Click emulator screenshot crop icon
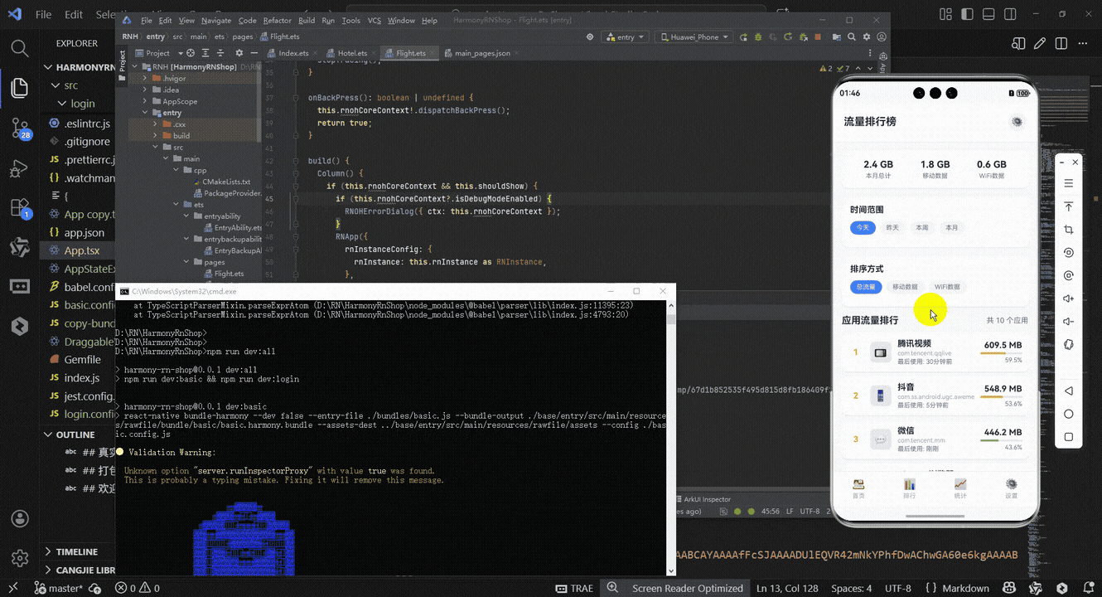Image resolution: width=1102 pixels, height=597 pixels. pyautogui.click(x=1069, y=230)
